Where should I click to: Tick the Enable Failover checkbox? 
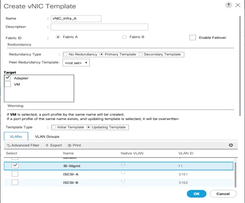pos(193,37)
